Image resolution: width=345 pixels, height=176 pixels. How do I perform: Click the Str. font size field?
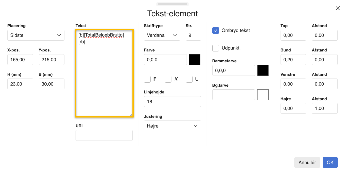point(193,35)
